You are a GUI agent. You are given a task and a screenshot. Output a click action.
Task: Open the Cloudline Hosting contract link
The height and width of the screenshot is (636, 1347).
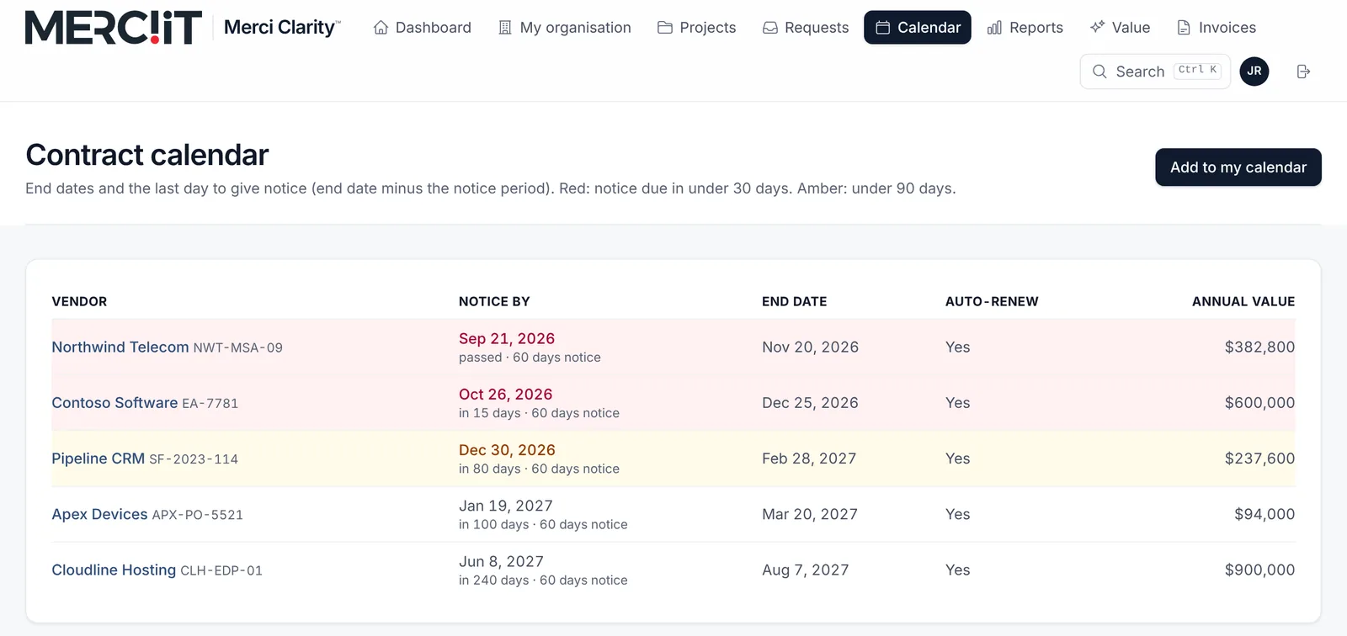tap(114, 570)
